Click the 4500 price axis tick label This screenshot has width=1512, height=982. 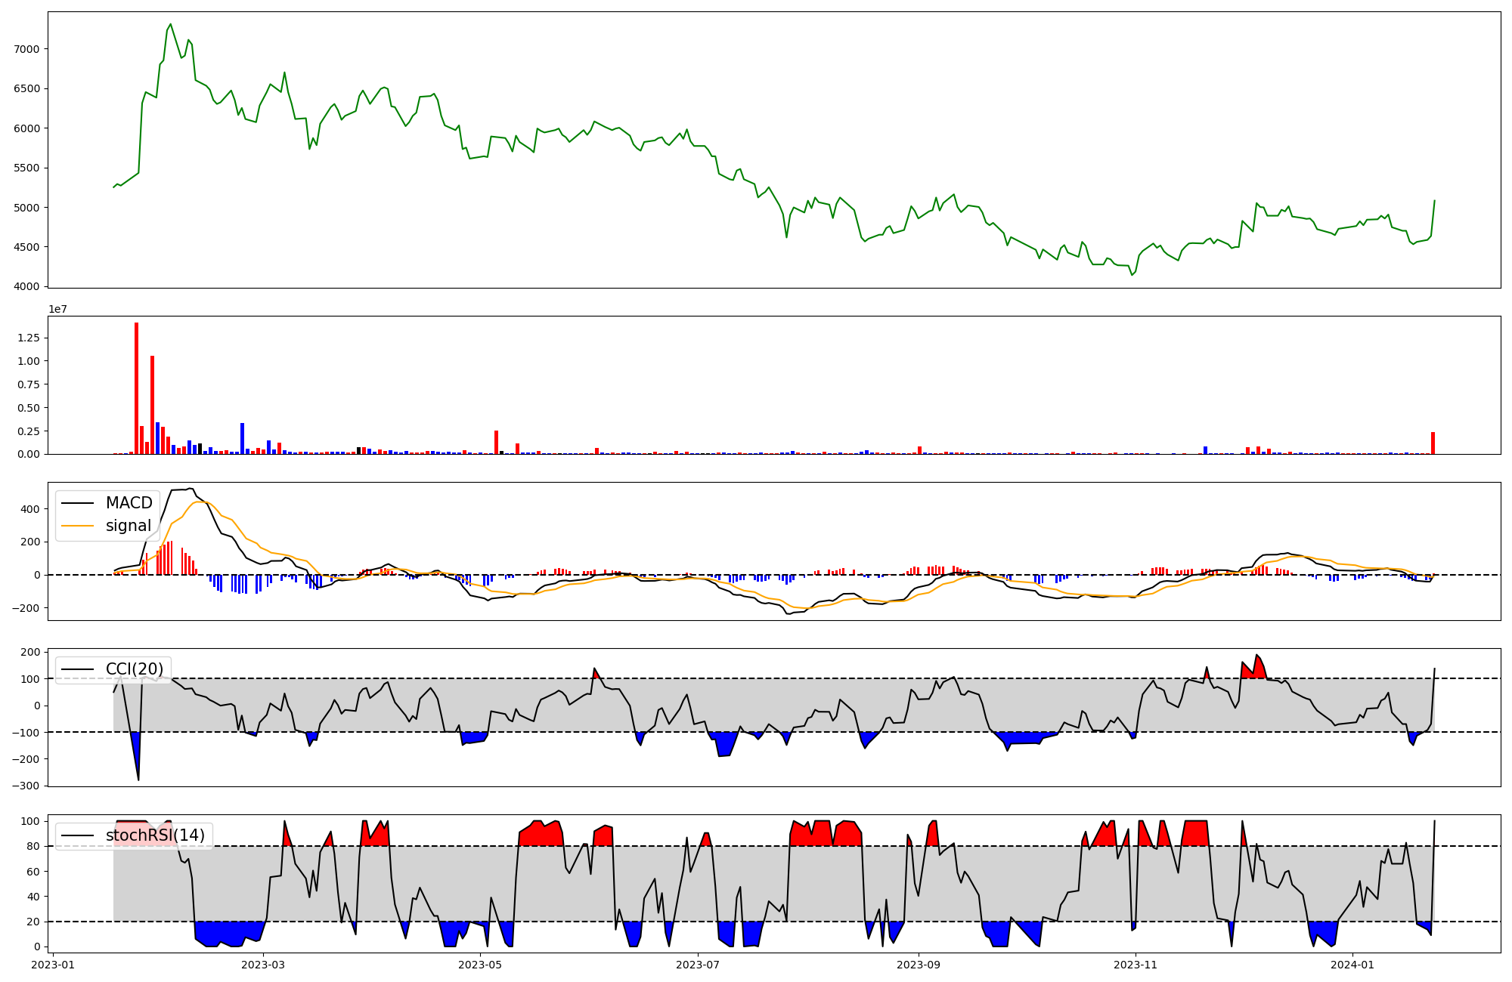click(28, 247)
